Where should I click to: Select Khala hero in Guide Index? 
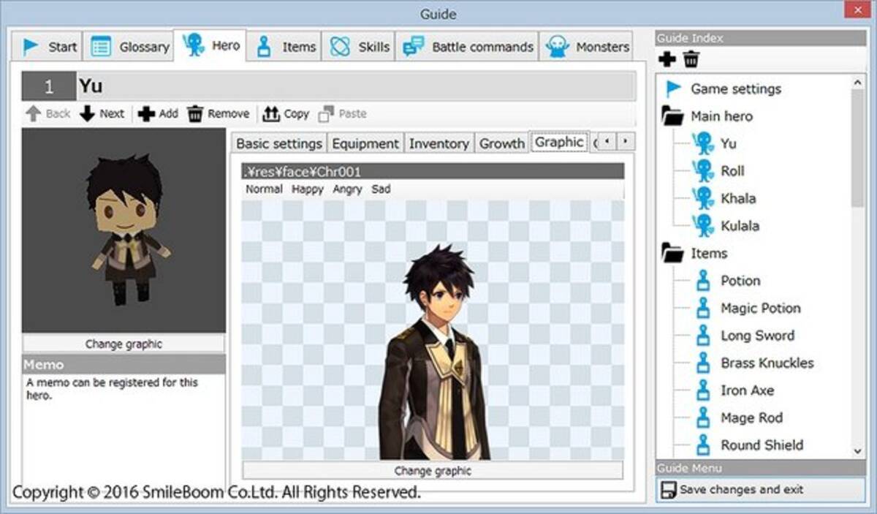737,198
